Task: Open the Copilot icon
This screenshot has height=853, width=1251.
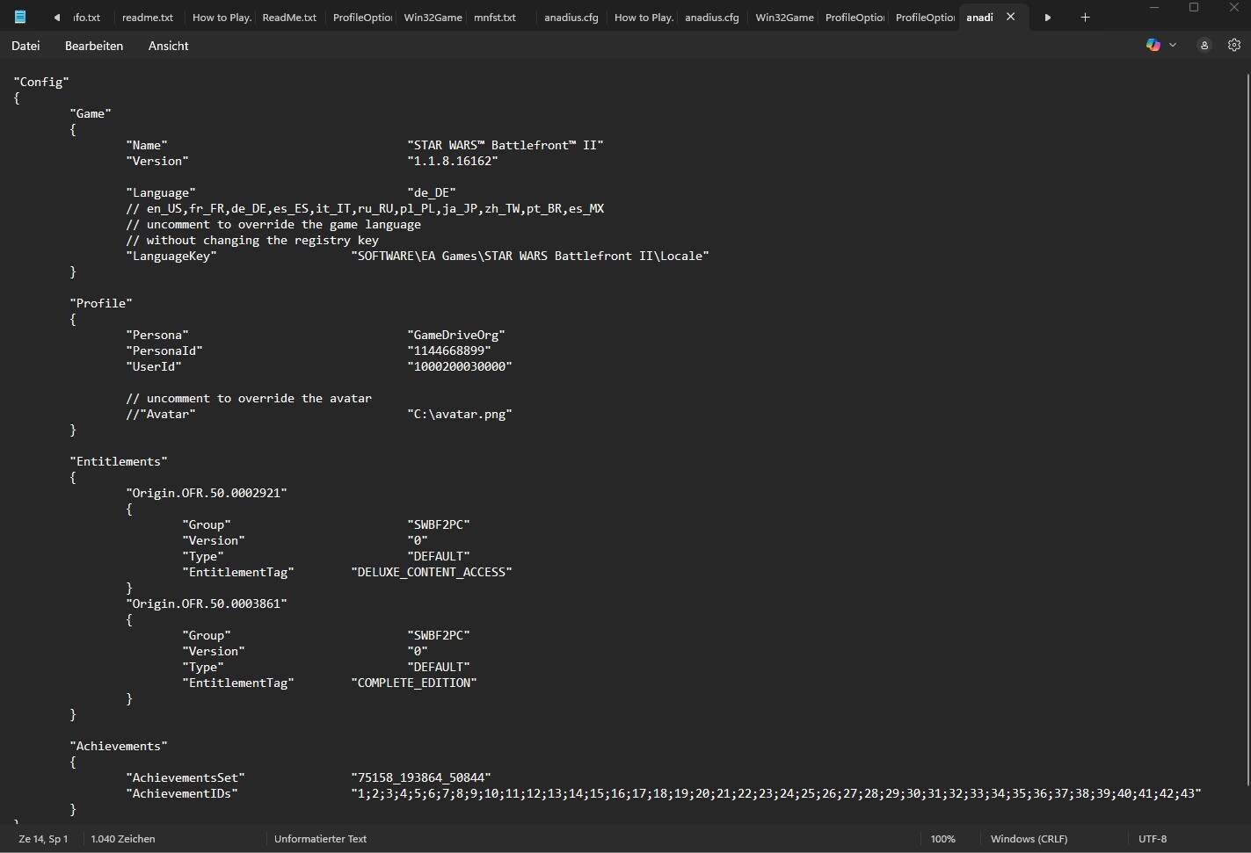Action: tap(1153, 45)
